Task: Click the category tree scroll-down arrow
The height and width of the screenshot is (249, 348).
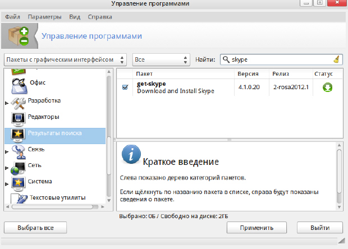Action: (x=109, y=200)
